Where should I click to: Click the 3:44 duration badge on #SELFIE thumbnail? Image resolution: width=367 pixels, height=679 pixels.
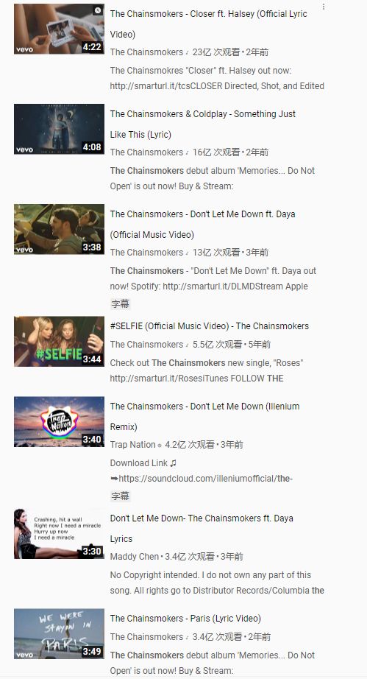pyautogui.click(x=92, y=359)
